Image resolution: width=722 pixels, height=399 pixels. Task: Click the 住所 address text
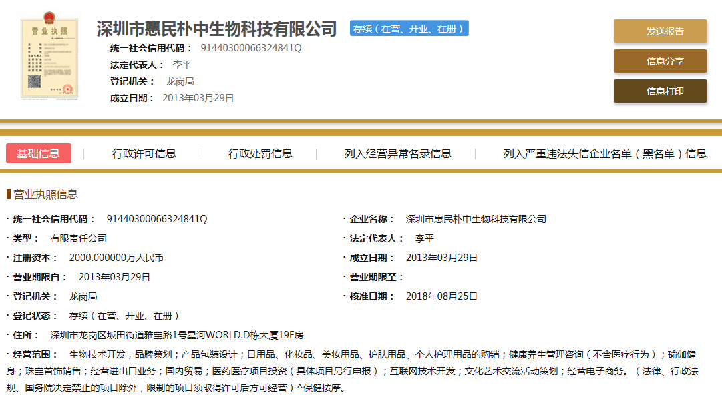coord(177,335)
